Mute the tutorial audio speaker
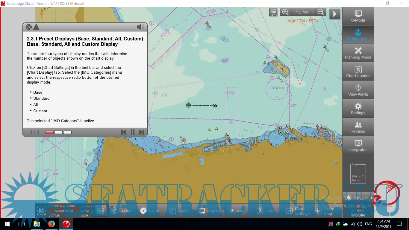 tap(140, 27)
